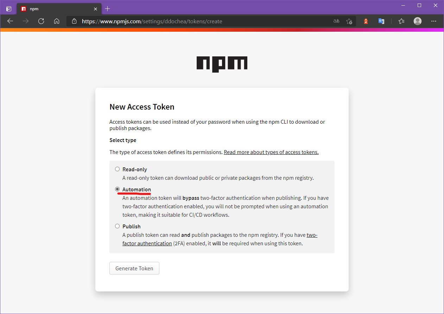Open browser settings and more menu

tap(434, 21)
